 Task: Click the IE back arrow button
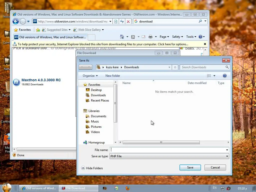pyautogui.click(x=16, y=21)
